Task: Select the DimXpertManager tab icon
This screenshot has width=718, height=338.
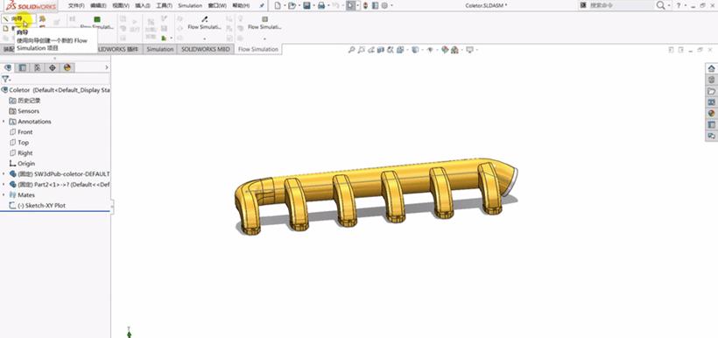Action: point(53,67)
